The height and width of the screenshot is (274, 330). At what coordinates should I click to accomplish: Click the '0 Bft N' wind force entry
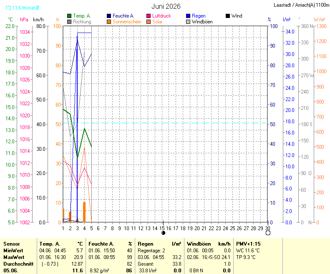coord(196,271)
